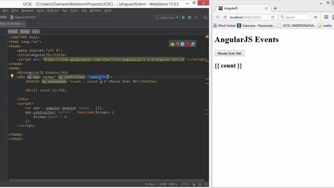Open the Most Visited bookmark folder
Screen dimensions: 334x188
(x=224, y=26)
